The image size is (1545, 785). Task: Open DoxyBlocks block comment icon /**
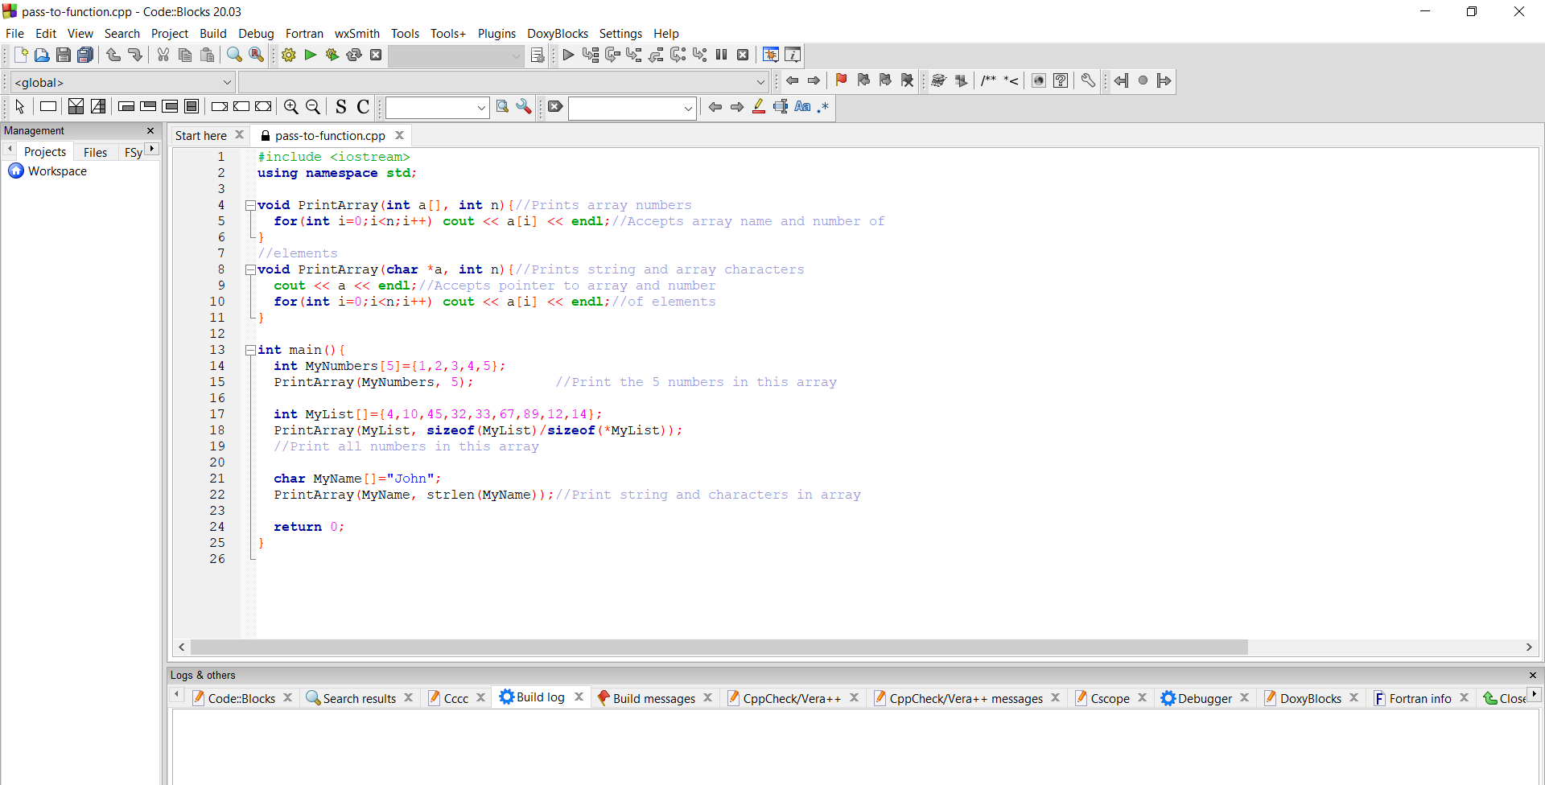pyautogui.click(x=988, y=80)
